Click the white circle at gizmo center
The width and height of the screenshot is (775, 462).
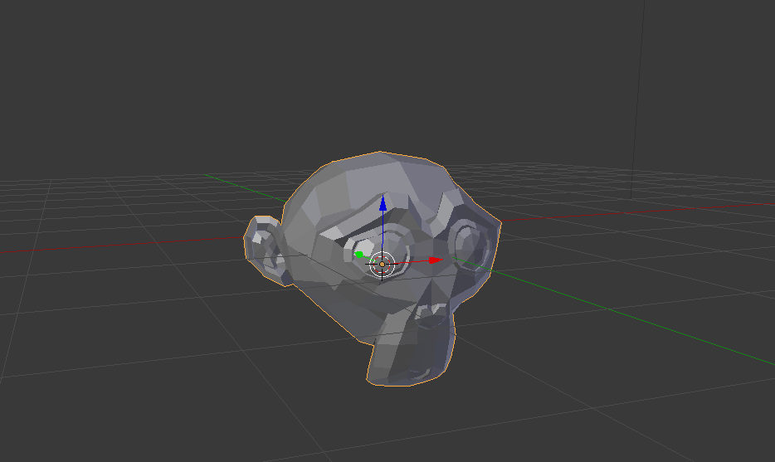click(382, 264)
